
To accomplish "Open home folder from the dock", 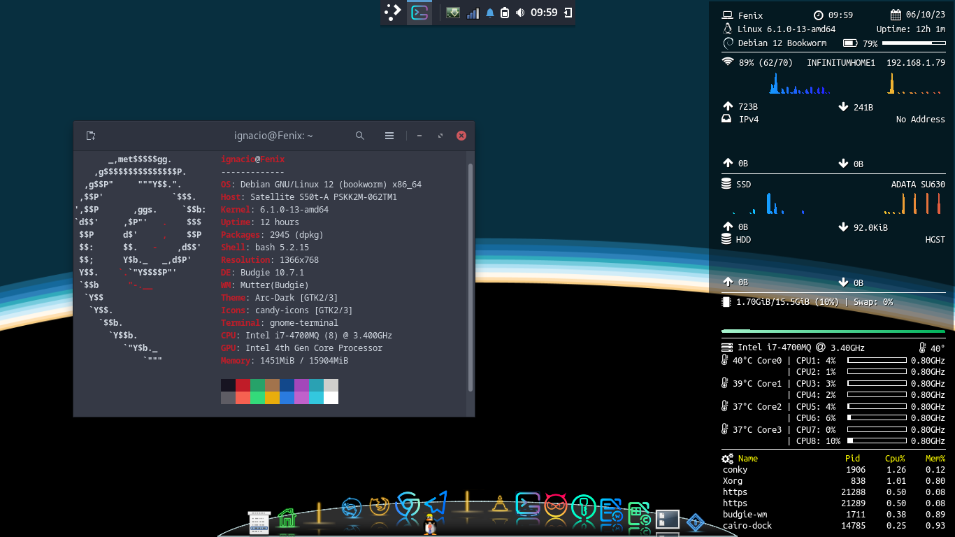I will (x=287, y=518).
